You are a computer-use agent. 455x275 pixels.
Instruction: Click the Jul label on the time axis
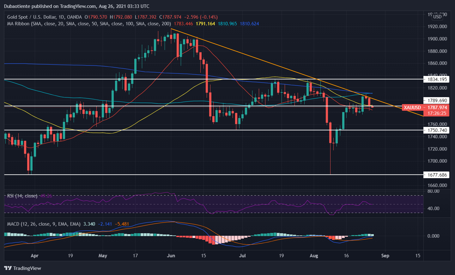[x=242, y=256]
